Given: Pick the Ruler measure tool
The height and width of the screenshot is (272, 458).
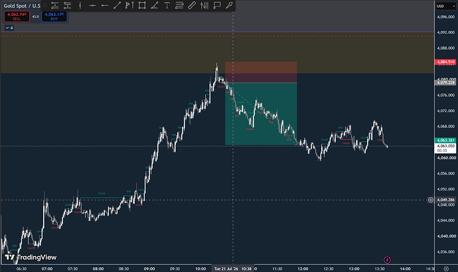Looking at the screenshot, I should click(192, 5).
